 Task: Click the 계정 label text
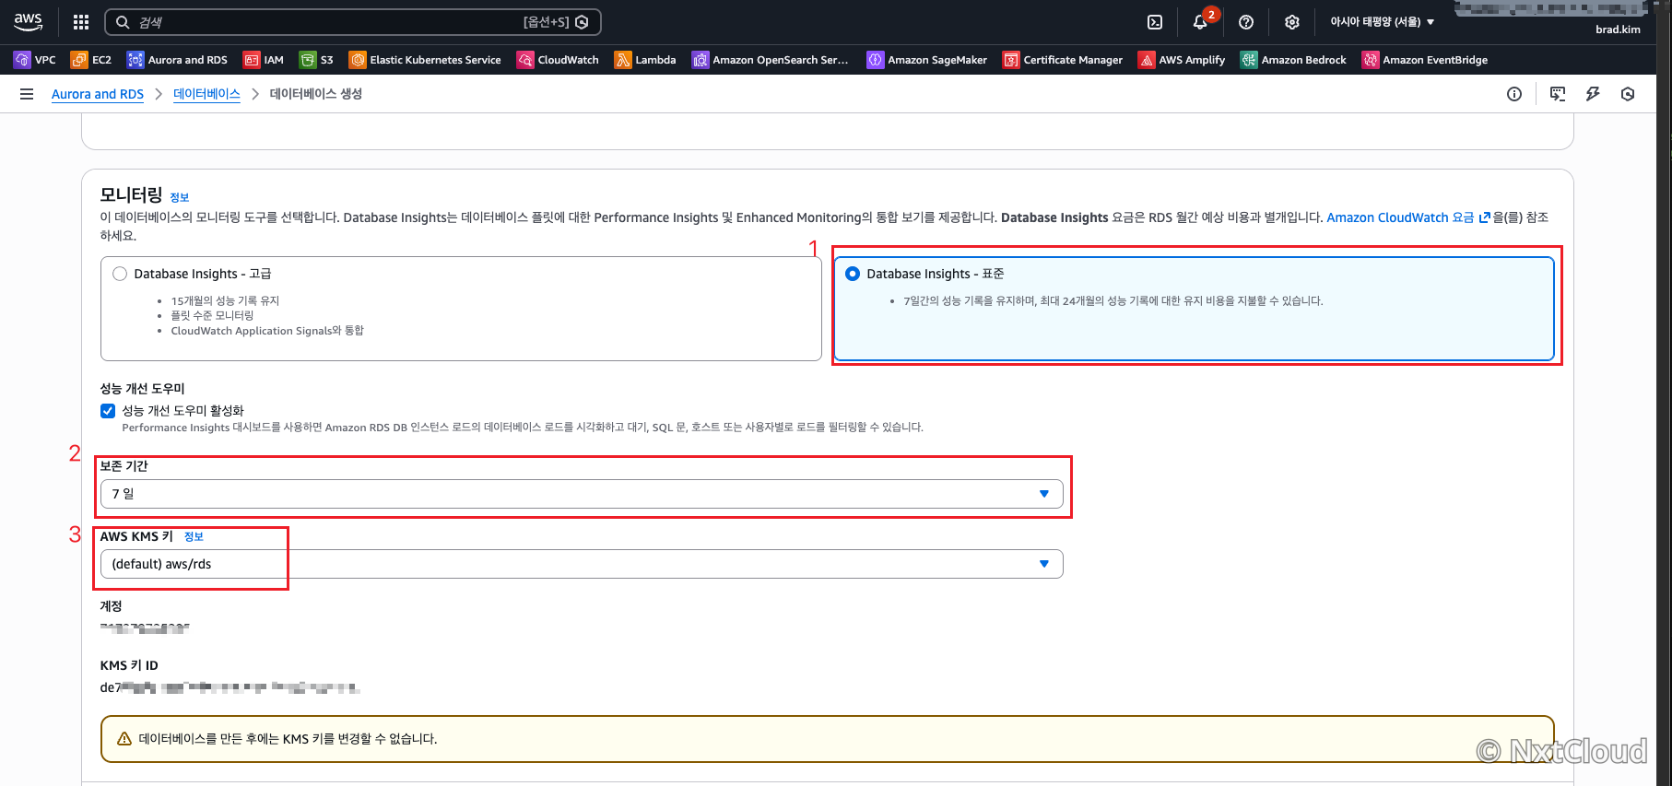tap(112, 606)
